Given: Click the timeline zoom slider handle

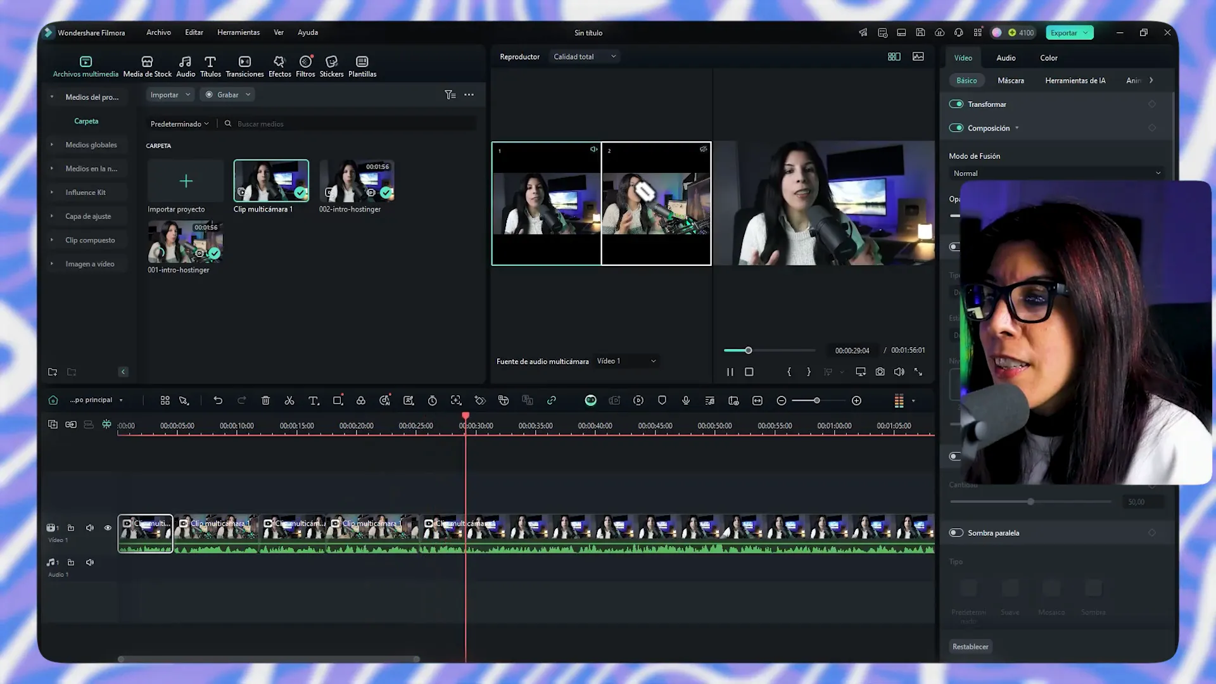Looking at the screenshot, I should (817, 400).
